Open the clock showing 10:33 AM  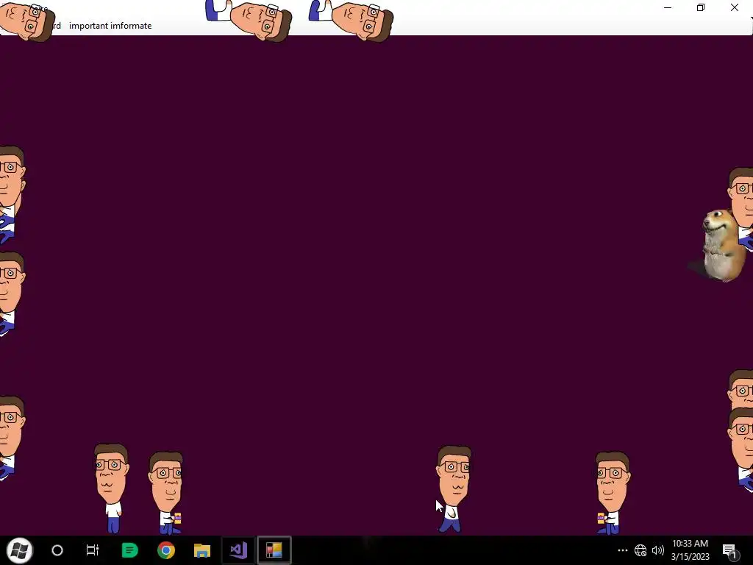coord(690,550)
